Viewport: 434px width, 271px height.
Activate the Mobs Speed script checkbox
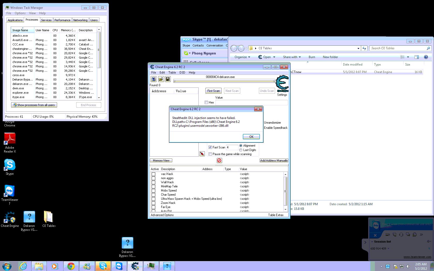click(x=153, y=191)
